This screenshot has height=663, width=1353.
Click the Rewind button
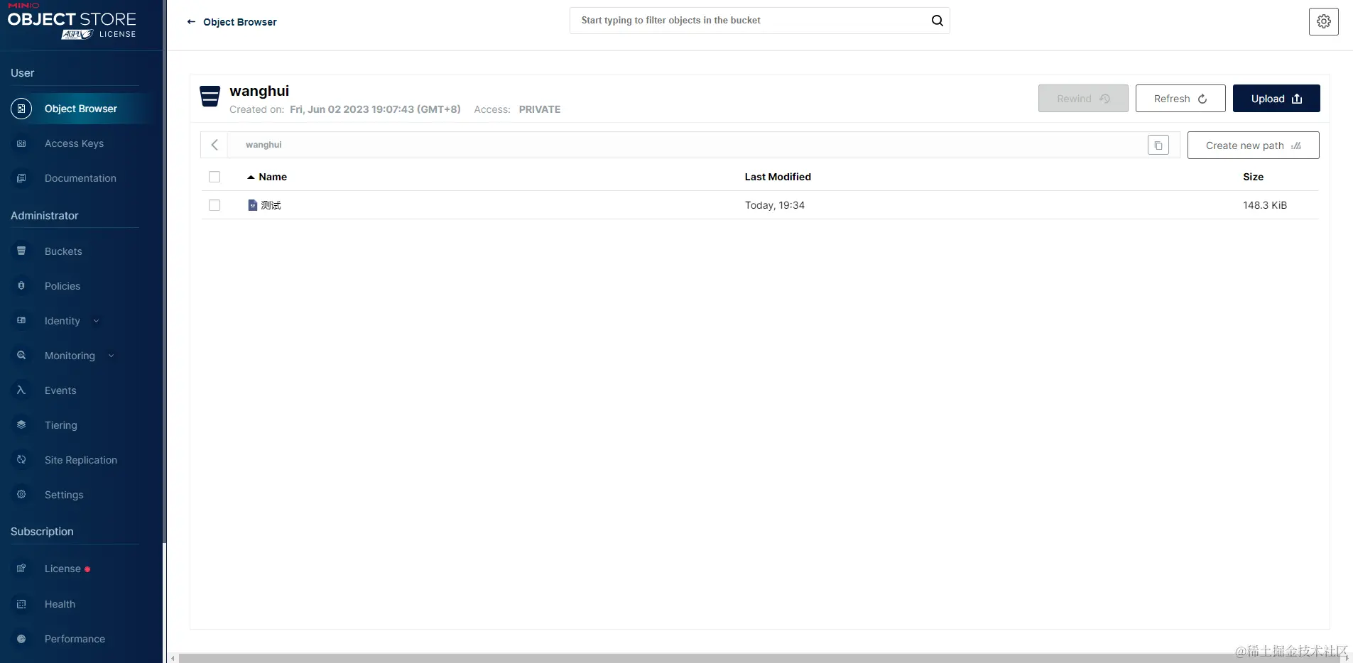coord(1083,99)
